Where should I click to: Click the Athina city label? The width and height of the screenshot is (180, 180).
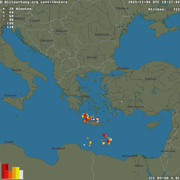(x=85, y=96)
